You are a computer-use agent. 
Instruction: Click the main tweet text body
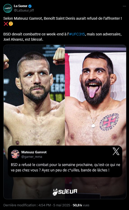pos(63,29)
